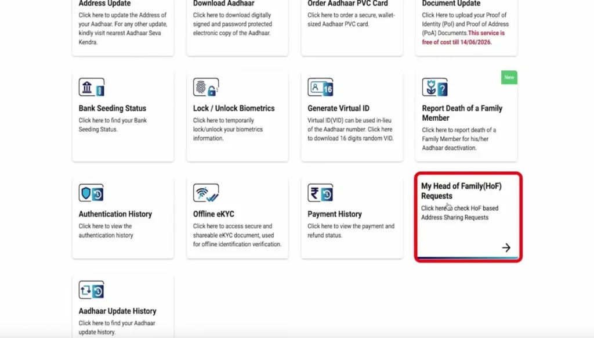
Task: Click the Lock / Unlock Biometrics fingerprint icon
Action: 205,88
